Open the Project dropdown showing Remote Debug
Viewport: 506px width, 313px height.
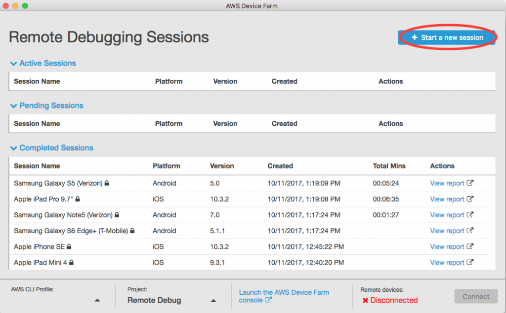tap(171, 300)
